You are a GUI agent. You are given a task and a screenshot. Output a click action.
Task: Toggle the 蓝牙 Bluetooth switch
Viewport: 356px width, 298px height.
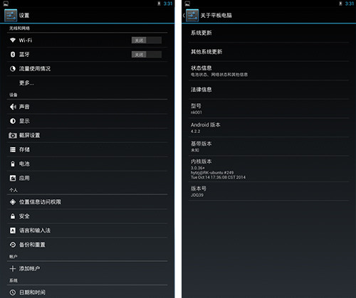click(x=147, y=55)
